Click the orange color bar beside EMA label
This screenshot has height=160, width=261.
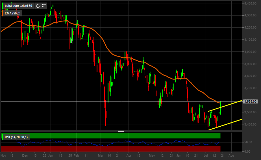click(3, 13)
